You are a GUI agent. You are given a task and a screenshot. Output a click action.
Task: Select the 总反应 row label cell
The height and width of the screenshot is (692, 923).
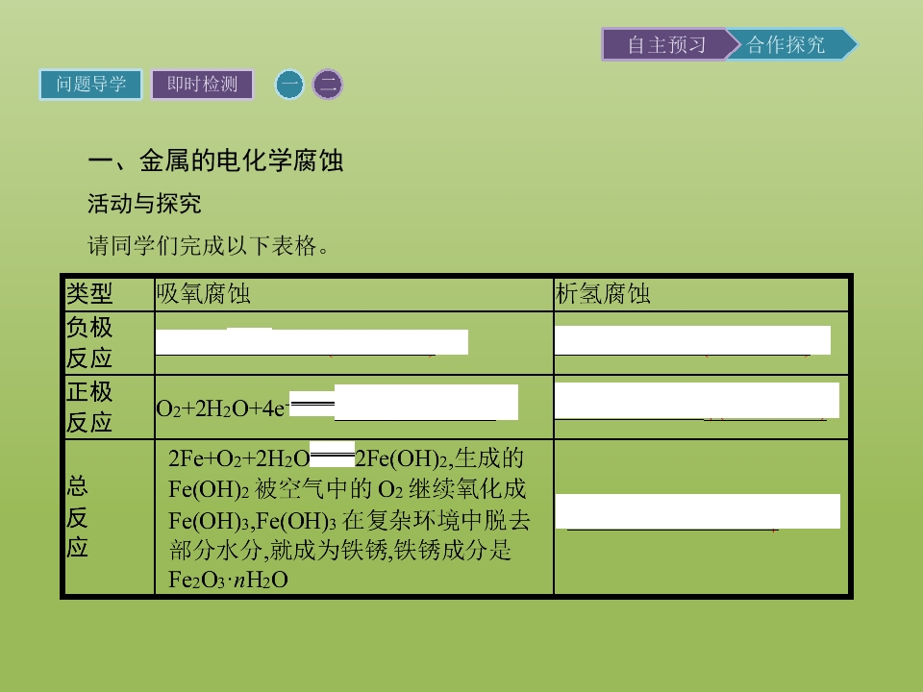(110, 517)
